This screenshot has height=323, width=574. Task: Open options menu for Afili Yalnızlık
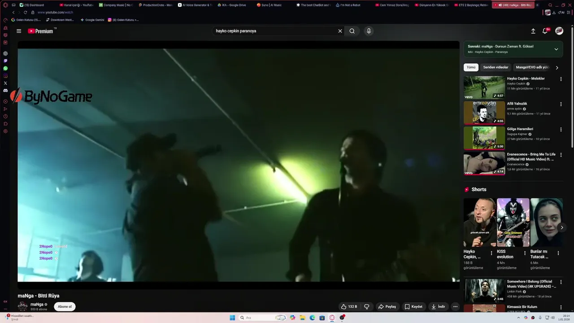561,104
